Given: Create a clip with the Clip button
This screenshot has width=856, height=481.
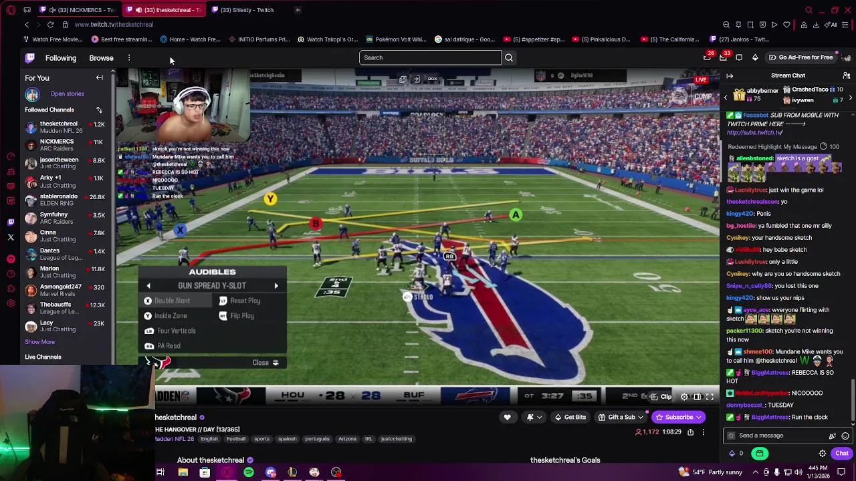Looking at the screenshot, I should (x=661, y=397).
